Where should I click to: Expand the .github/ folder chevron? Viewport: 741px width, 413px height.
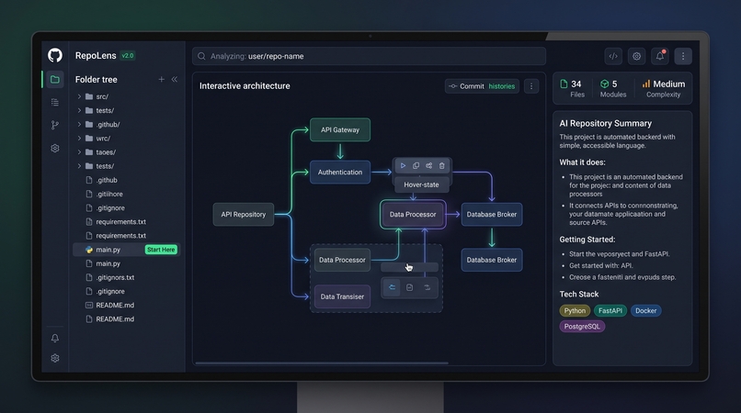point(79,125)
